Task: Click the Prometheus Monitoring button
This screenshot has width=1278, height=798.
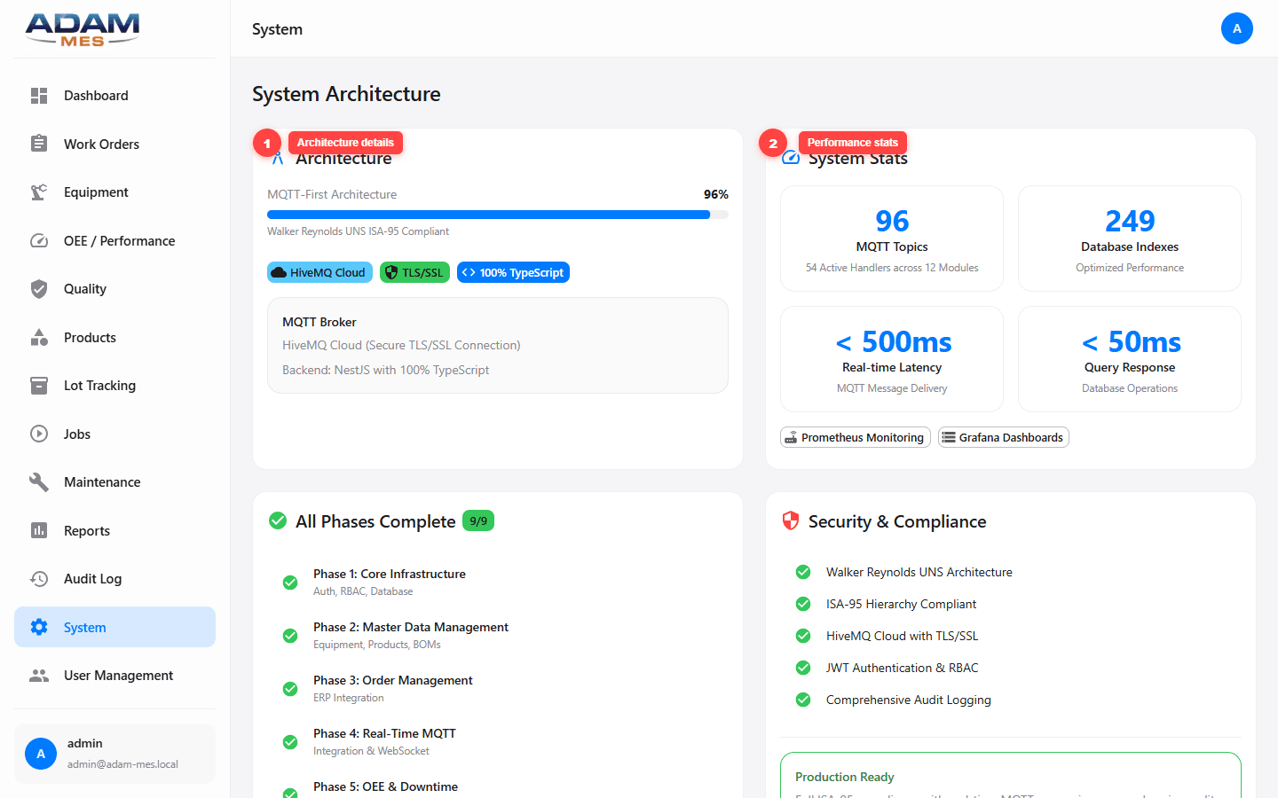Action: [x=855, y=437]
